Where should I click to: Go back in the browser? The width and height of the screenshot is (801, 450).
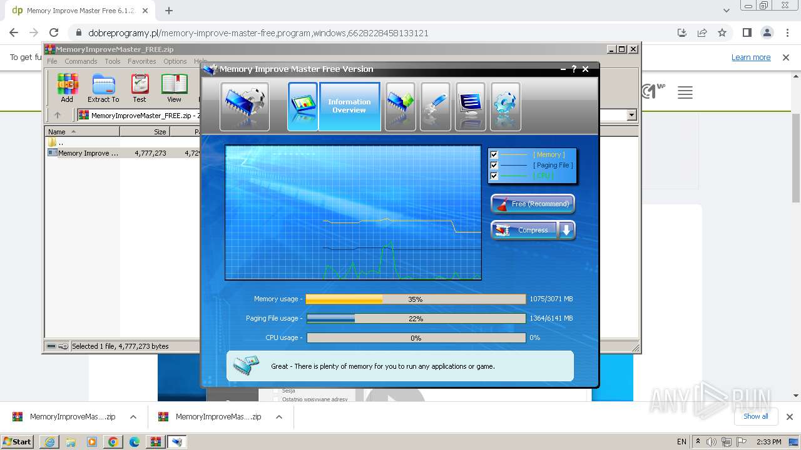tap(14, 33)
